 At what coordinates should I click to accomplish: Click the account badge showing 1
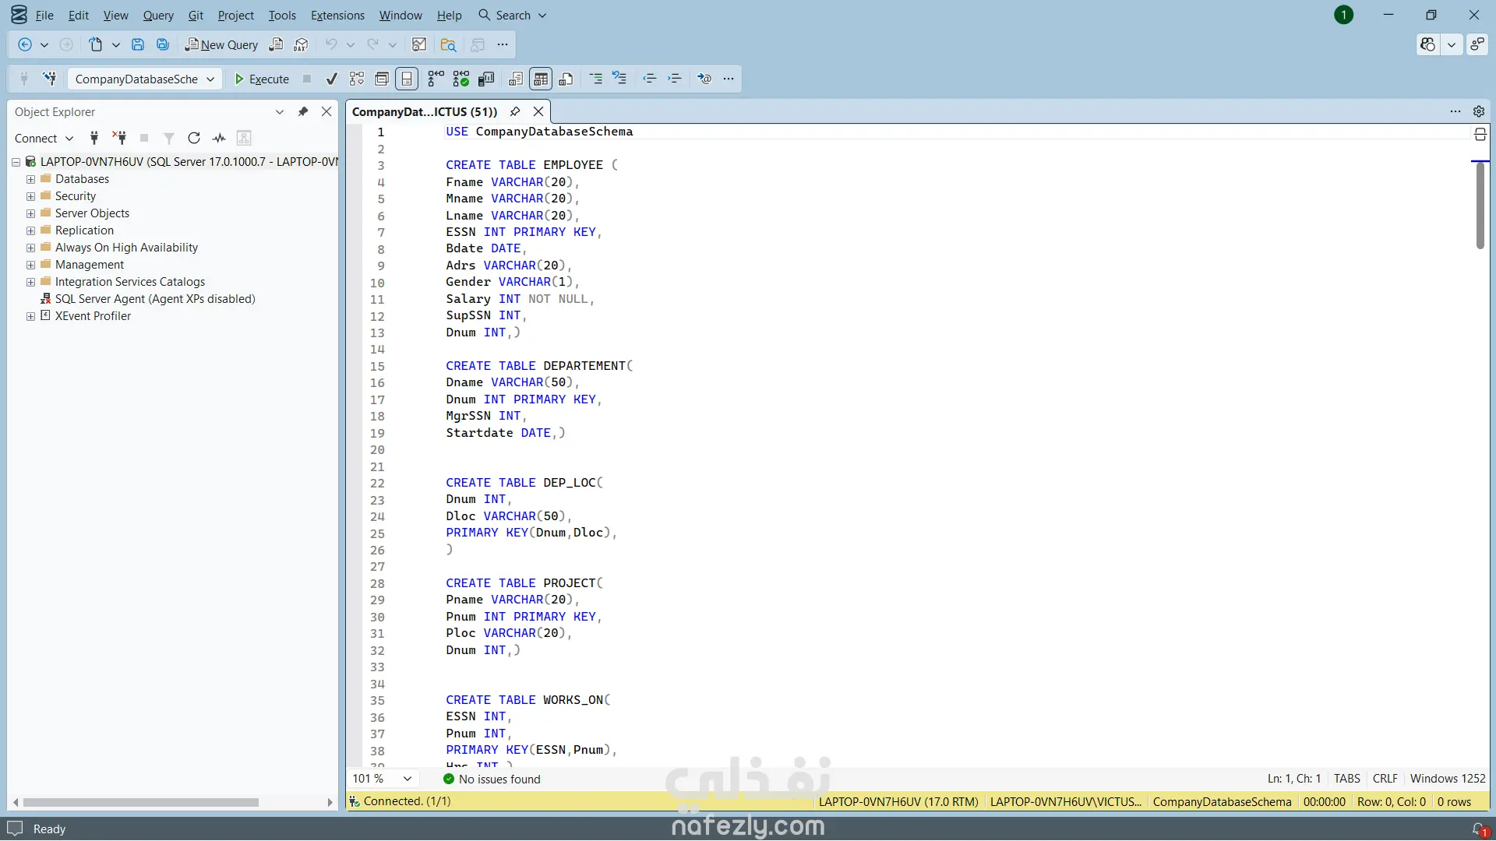click(1344, 15)
